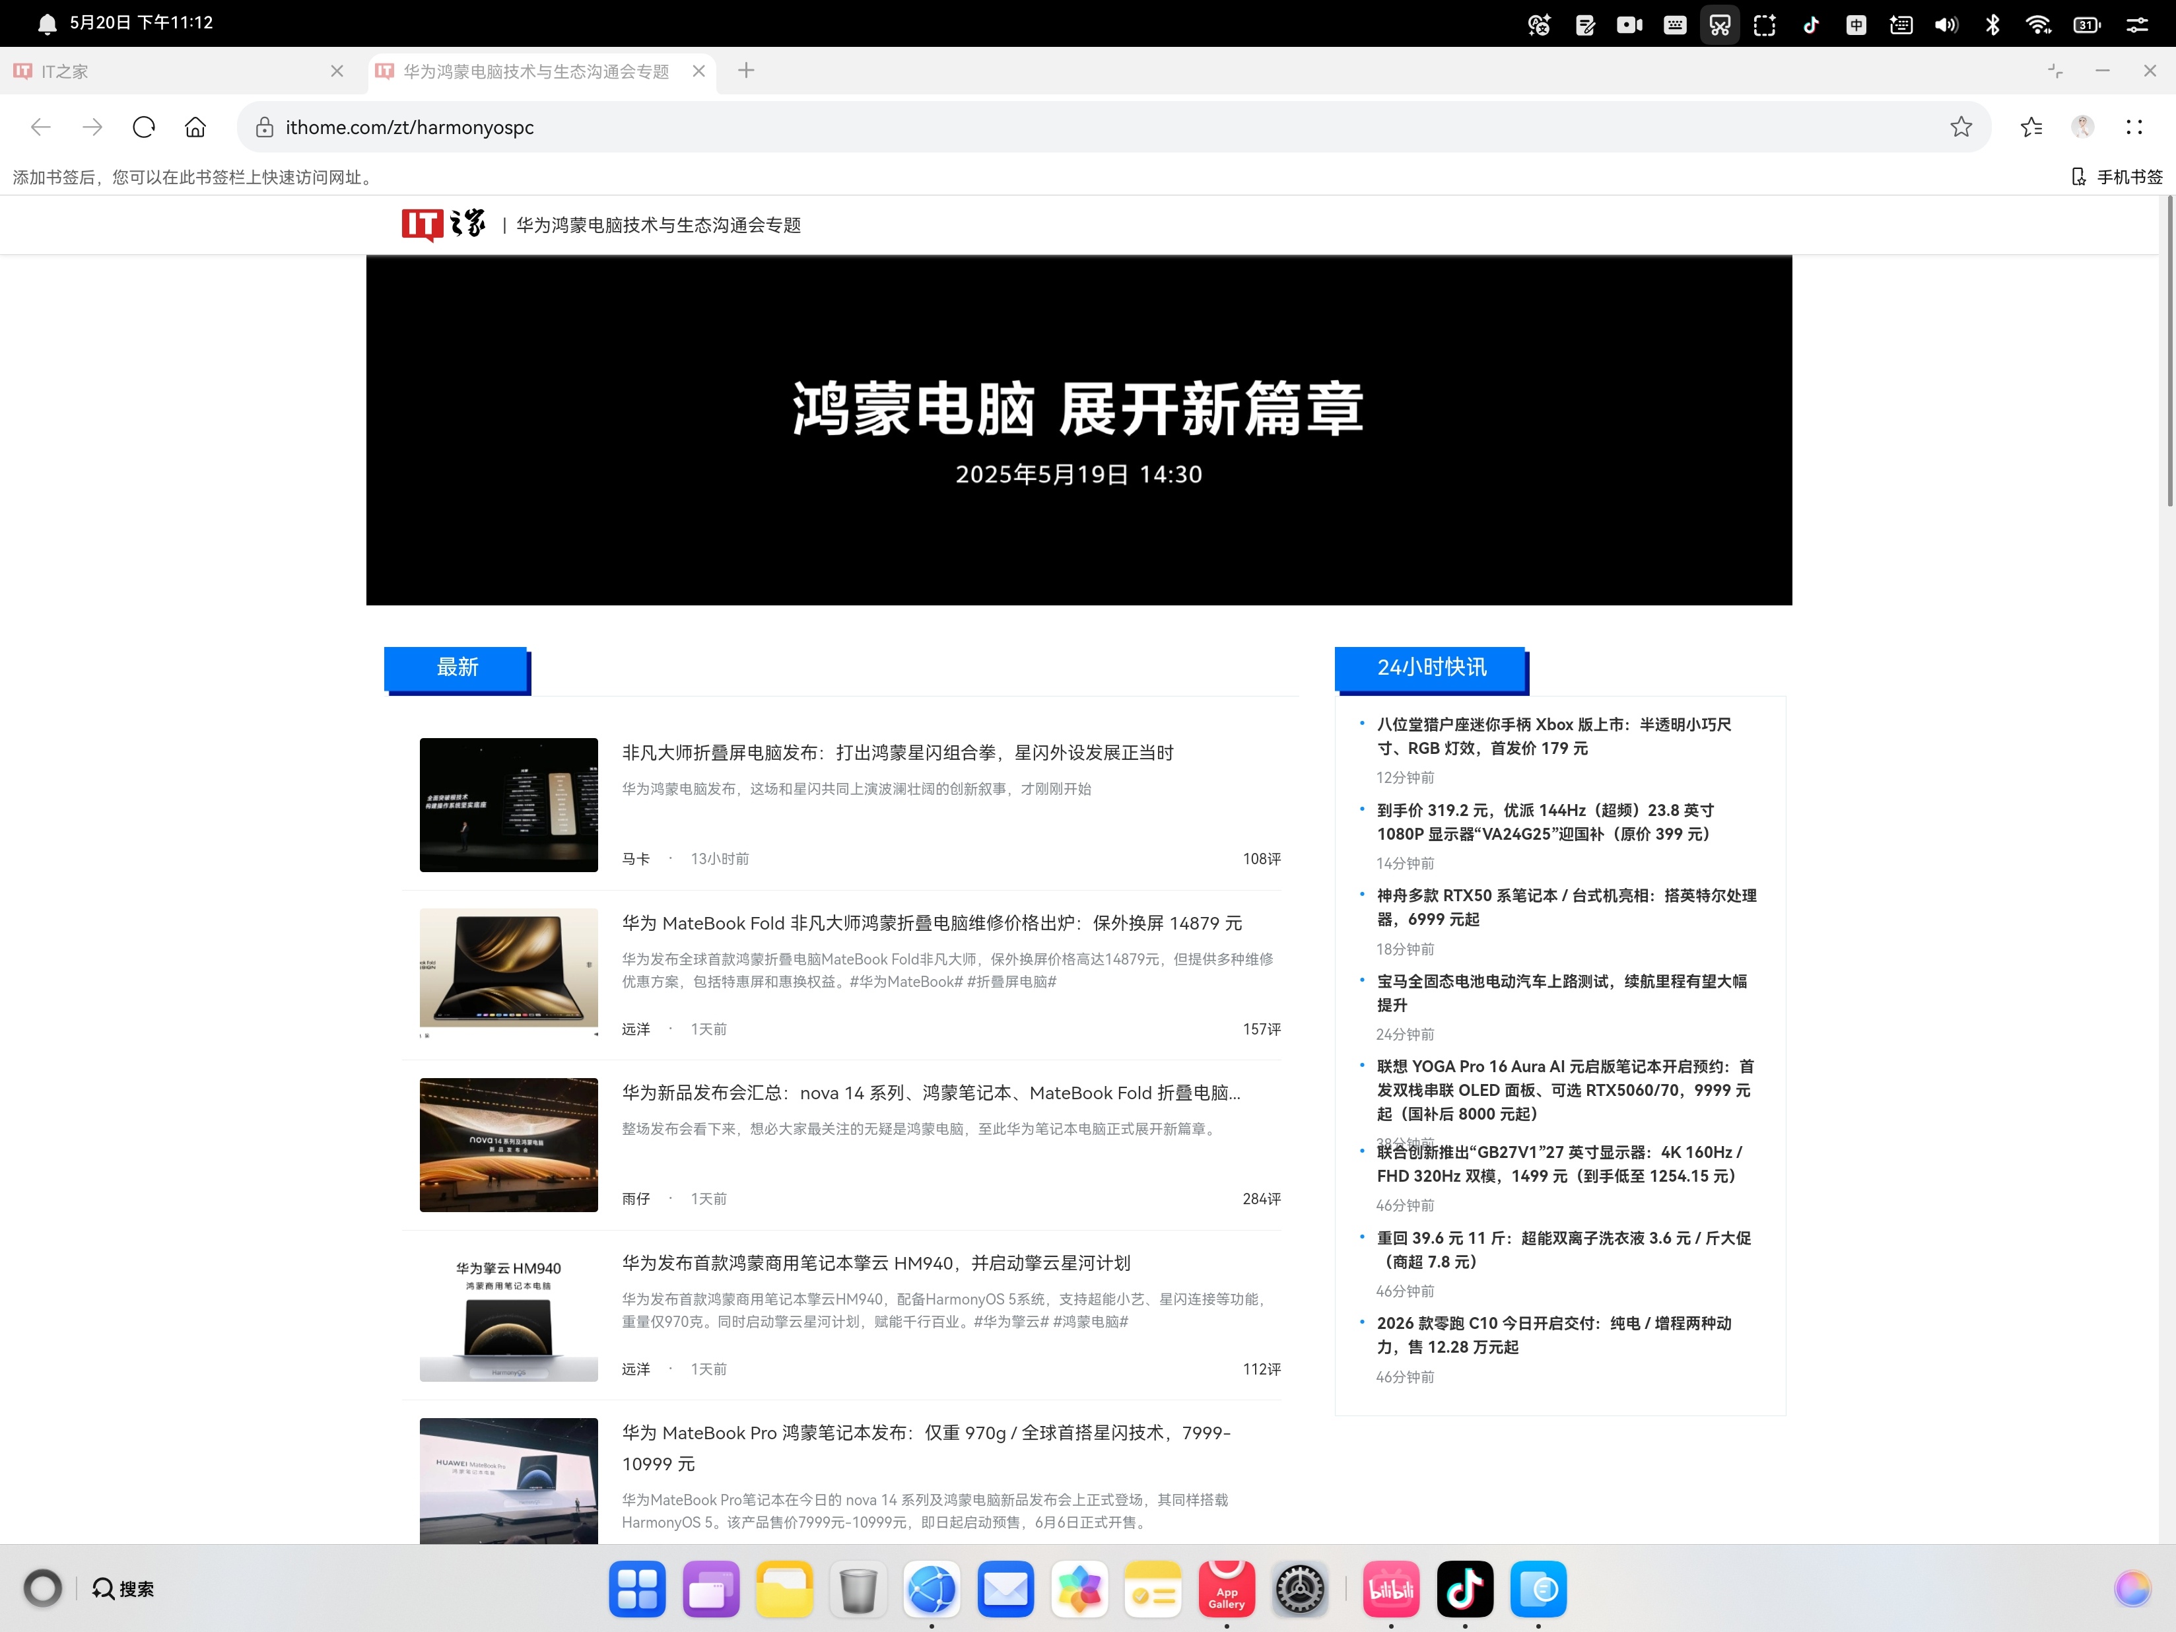Open news 神舟多款 RTX50 系笔记本

[1566, 907]
